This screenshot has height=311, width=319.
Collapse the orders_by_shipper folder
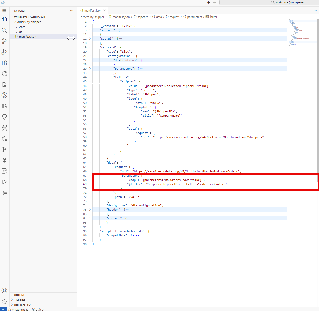coord(29,22)
